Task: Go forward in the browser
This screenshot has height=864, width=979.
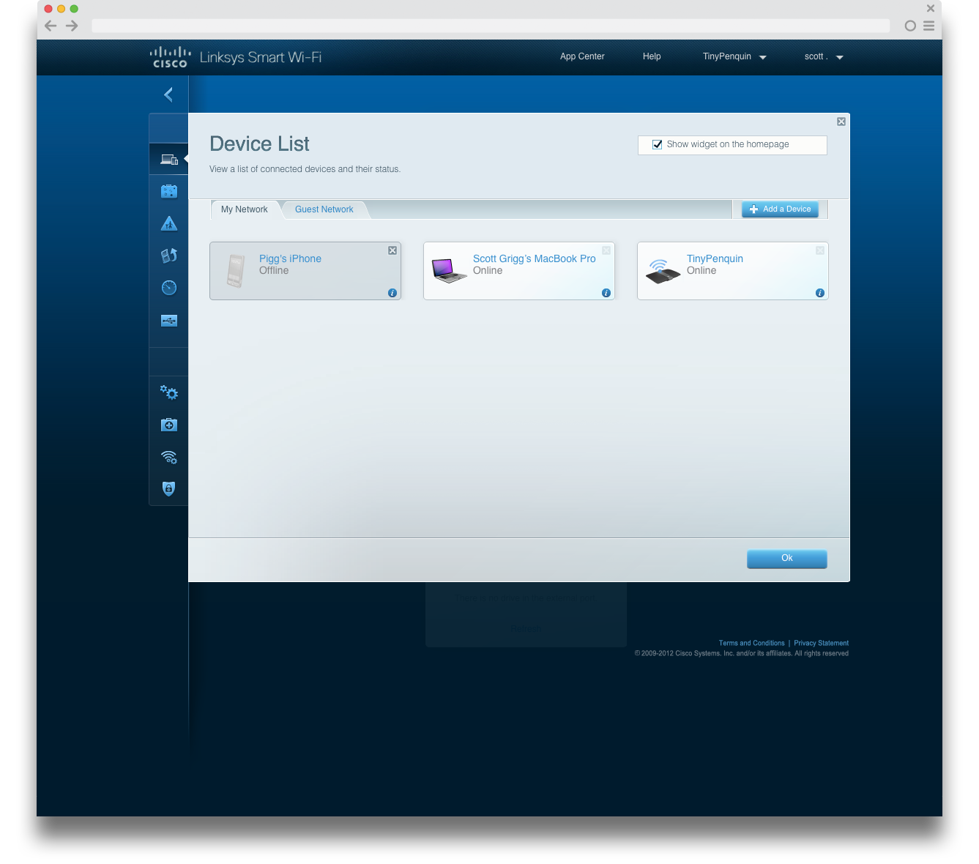Action: (72, 26)
